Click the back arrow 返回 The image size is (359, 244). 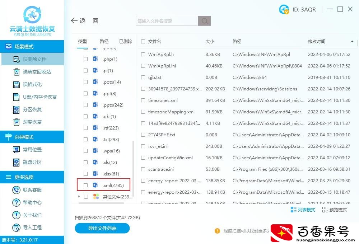click(x=78, y=21)
